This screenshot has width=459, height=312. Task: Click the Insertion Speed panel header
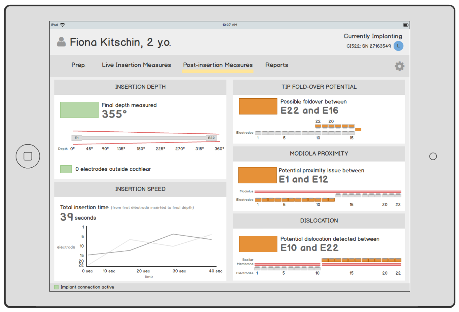click(140, 189)
